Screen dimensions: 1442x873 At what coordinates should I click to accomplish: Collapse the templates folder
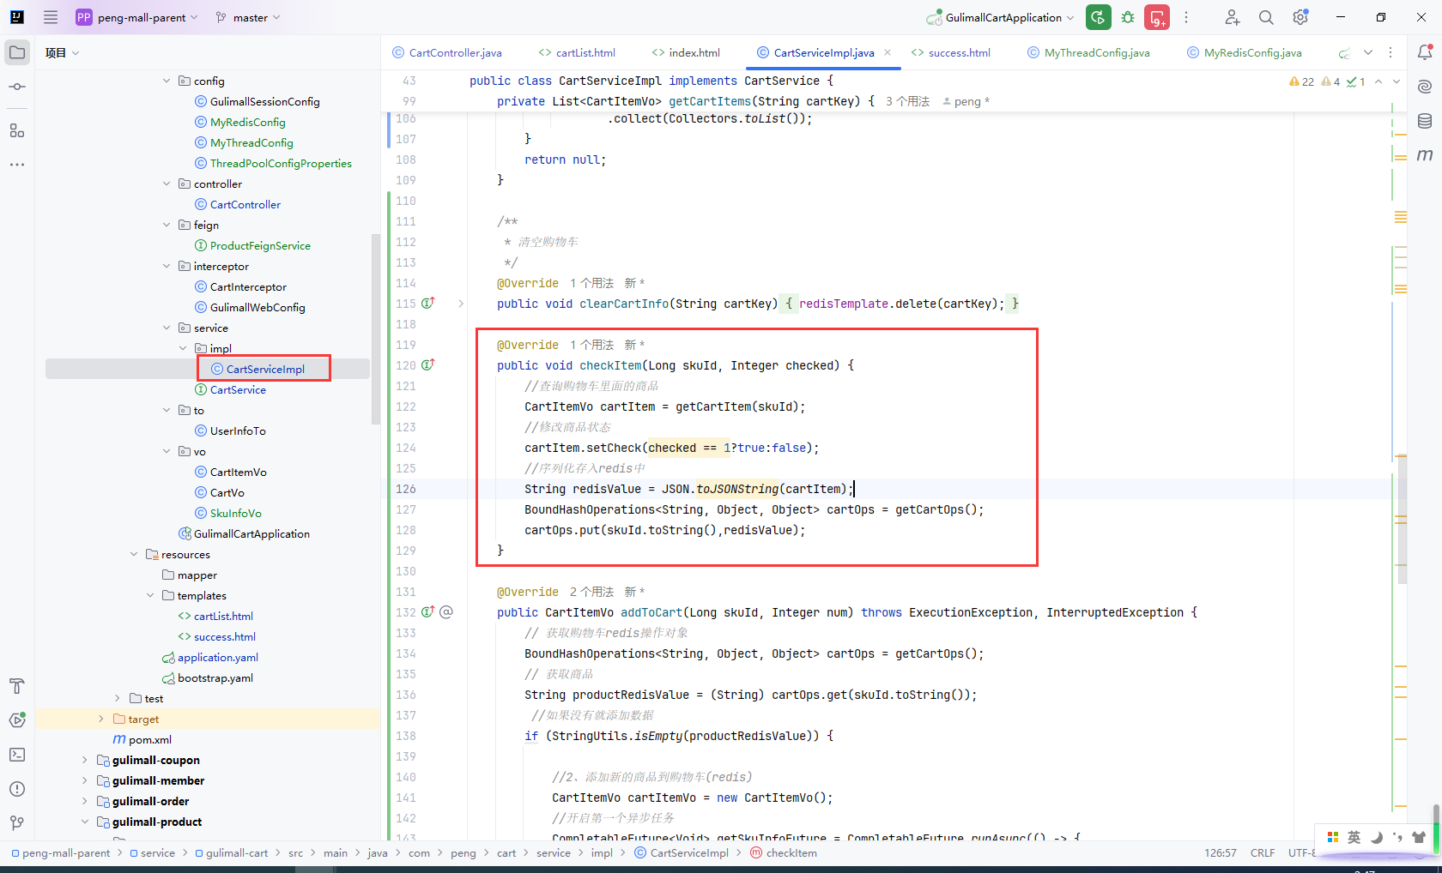(x=150, y=595)
